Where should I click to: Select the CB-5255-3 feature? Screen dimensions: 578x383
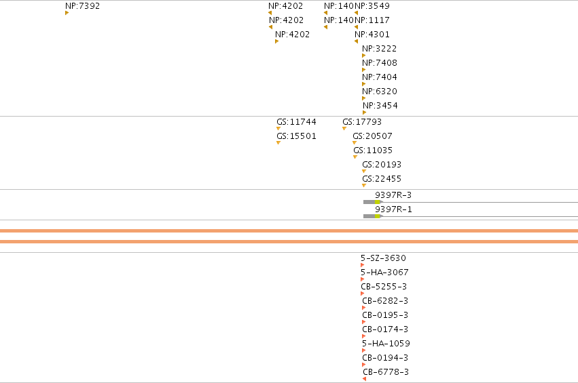[x=384, y=287]
